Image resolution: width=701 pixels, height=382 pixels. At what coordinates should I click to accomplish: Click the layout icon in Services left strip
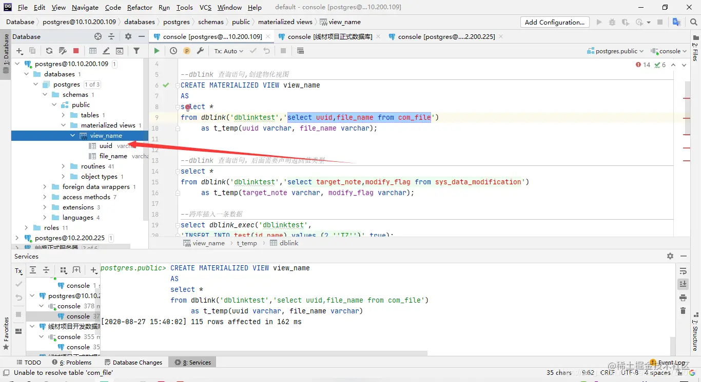(18, 331)
